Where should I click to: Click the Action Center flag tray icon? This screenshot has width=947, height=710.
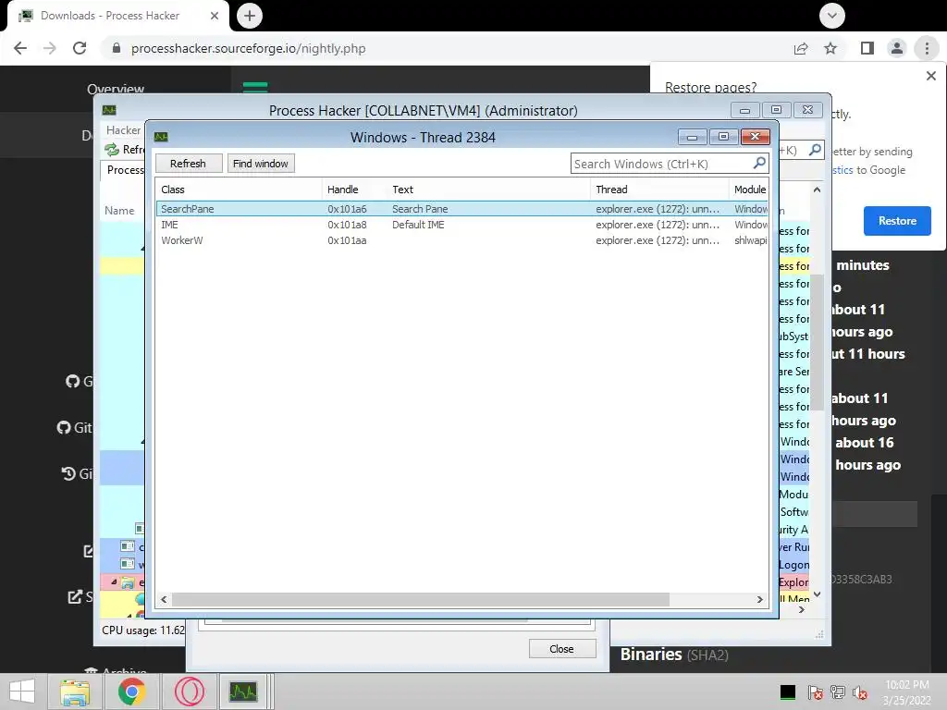pyautogui.click(x=815, y=692)
